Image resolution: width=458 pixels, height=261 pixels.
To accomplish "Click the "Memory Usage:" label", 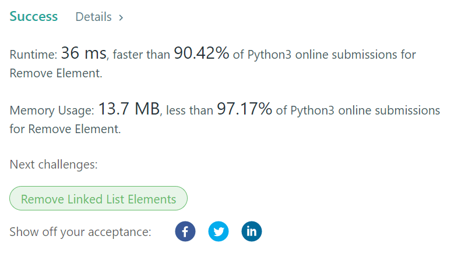I will click(x=52, y=110).
